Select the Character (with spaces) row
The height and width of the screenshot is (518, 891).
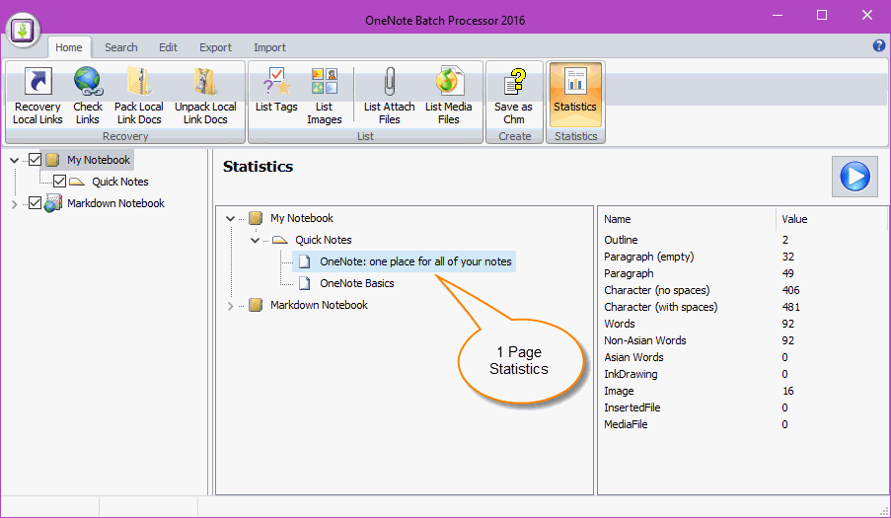[x=743, y=307]
